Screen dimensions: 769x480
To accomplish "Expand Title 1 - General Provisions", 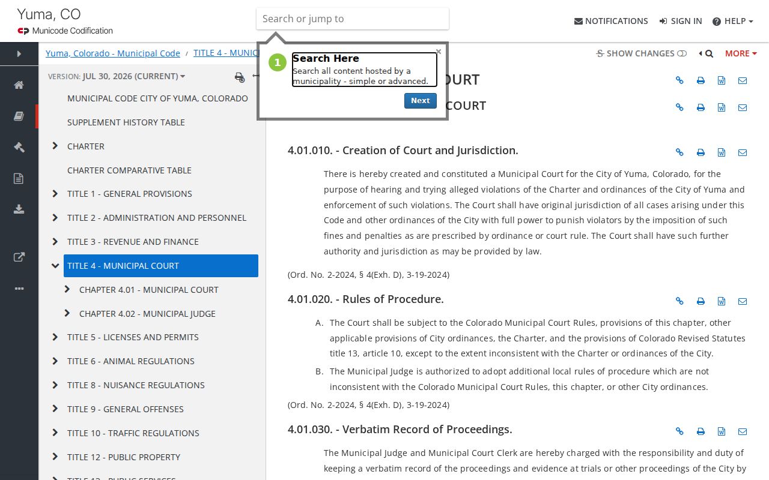I will coord(55,193).
